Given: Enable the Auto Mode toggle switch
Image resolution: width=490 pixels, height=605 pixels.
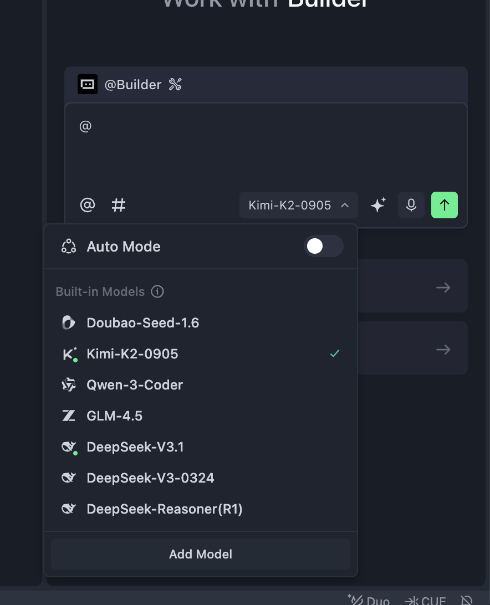Looking at the screenshot, I should (323, 246).
